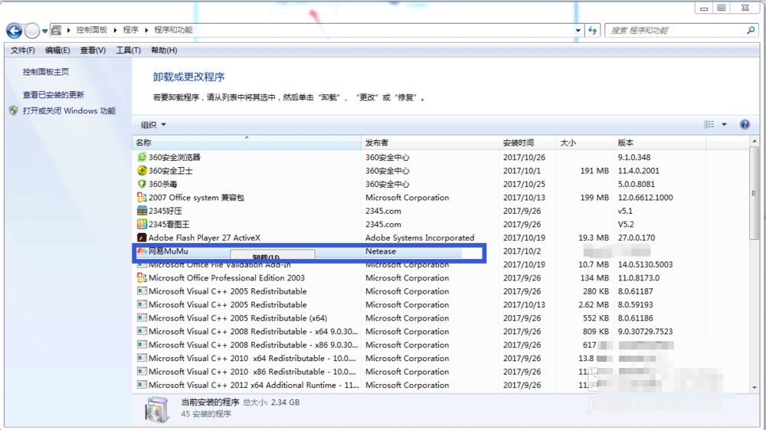766x430 pixels.
Task: Open the 文件(F) menu
Action: click(x=22, y=51)
